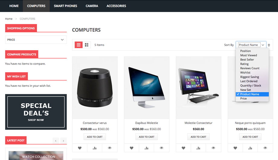Add Dapibus Molestie to cart
Image resolution: width=278 pixels, height=160 pixels.
pyautogui.click(x=147, y=137)
